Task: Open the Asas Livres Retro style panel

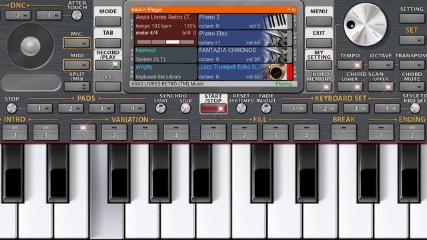Action: [x=165, y=30]
